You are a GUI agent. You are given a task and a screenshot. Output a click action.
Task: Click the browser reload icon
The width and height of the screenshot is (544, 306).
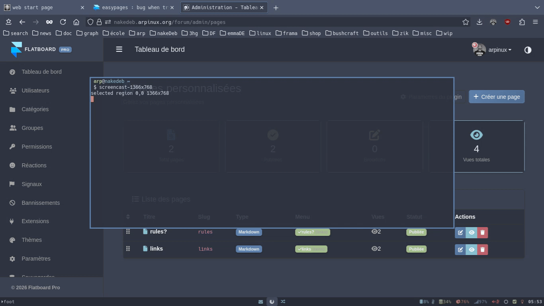(63, 22)
